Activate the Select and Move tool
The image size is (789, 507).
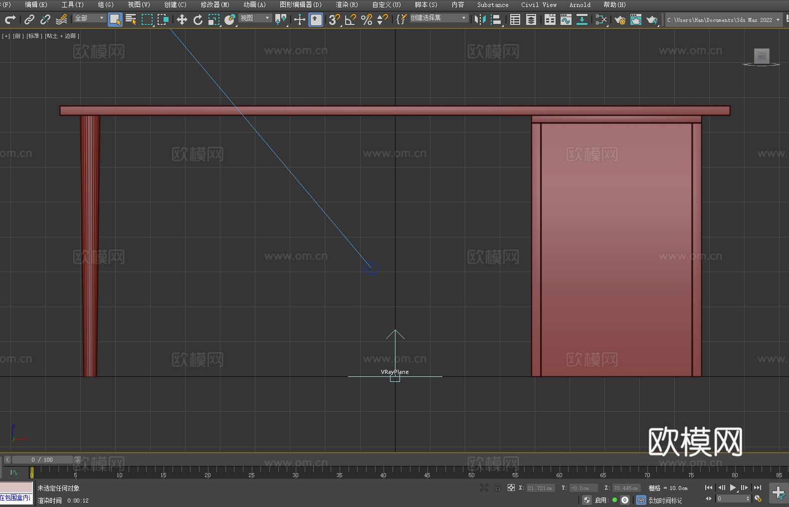point(182,19)
